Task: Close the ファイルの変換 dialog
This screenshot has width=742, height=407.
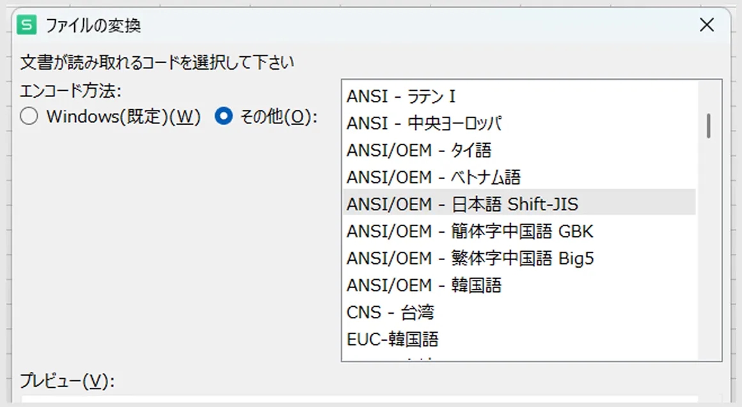Action: (x=707, y=25)
